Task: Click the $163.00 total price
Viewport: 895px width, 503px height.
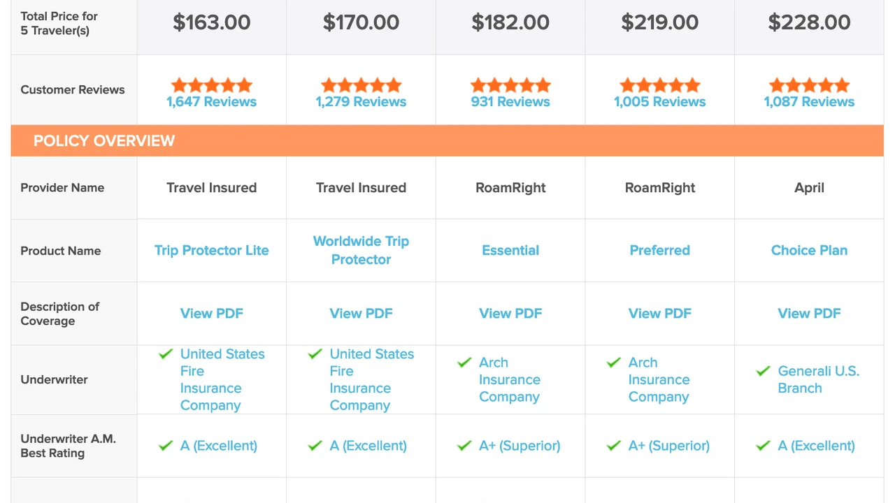Action: (211, 22)
